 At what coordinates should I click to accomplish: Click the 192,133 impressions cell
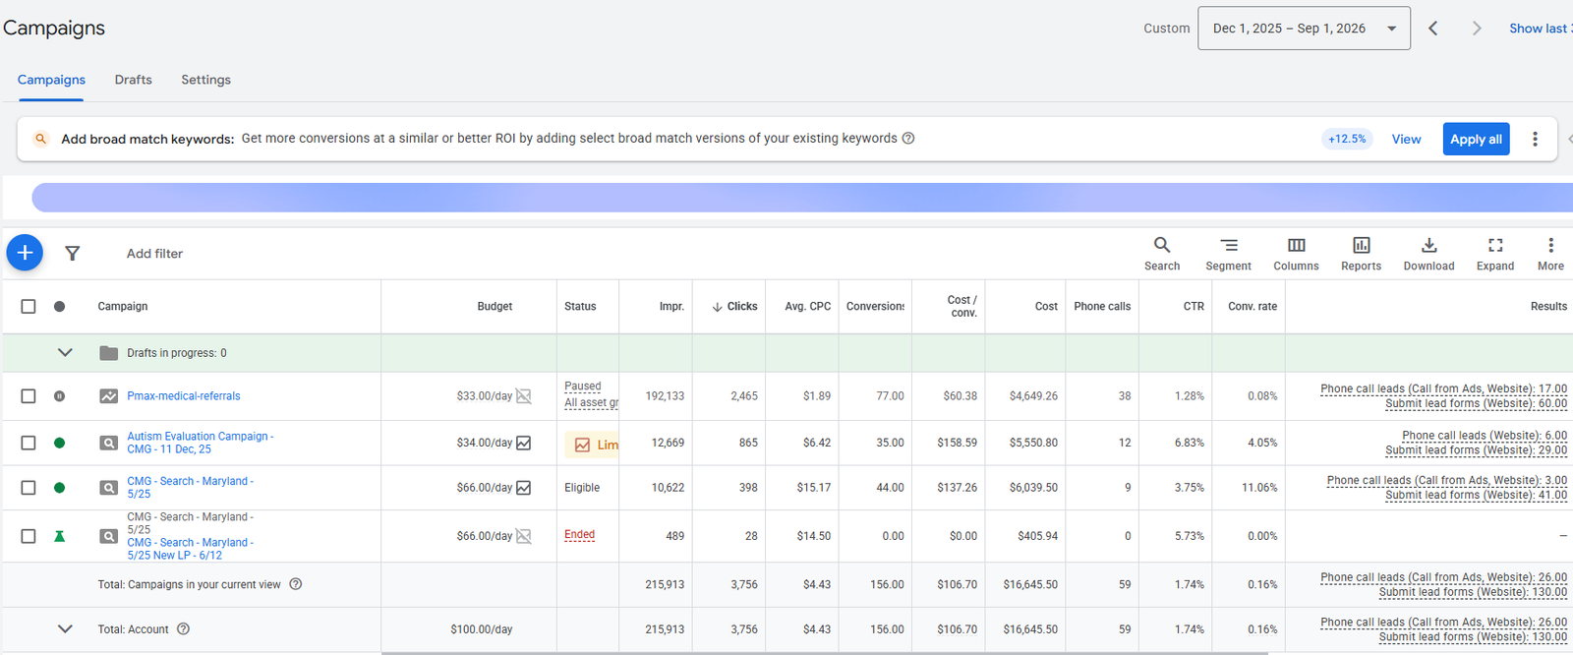point(665,396)
